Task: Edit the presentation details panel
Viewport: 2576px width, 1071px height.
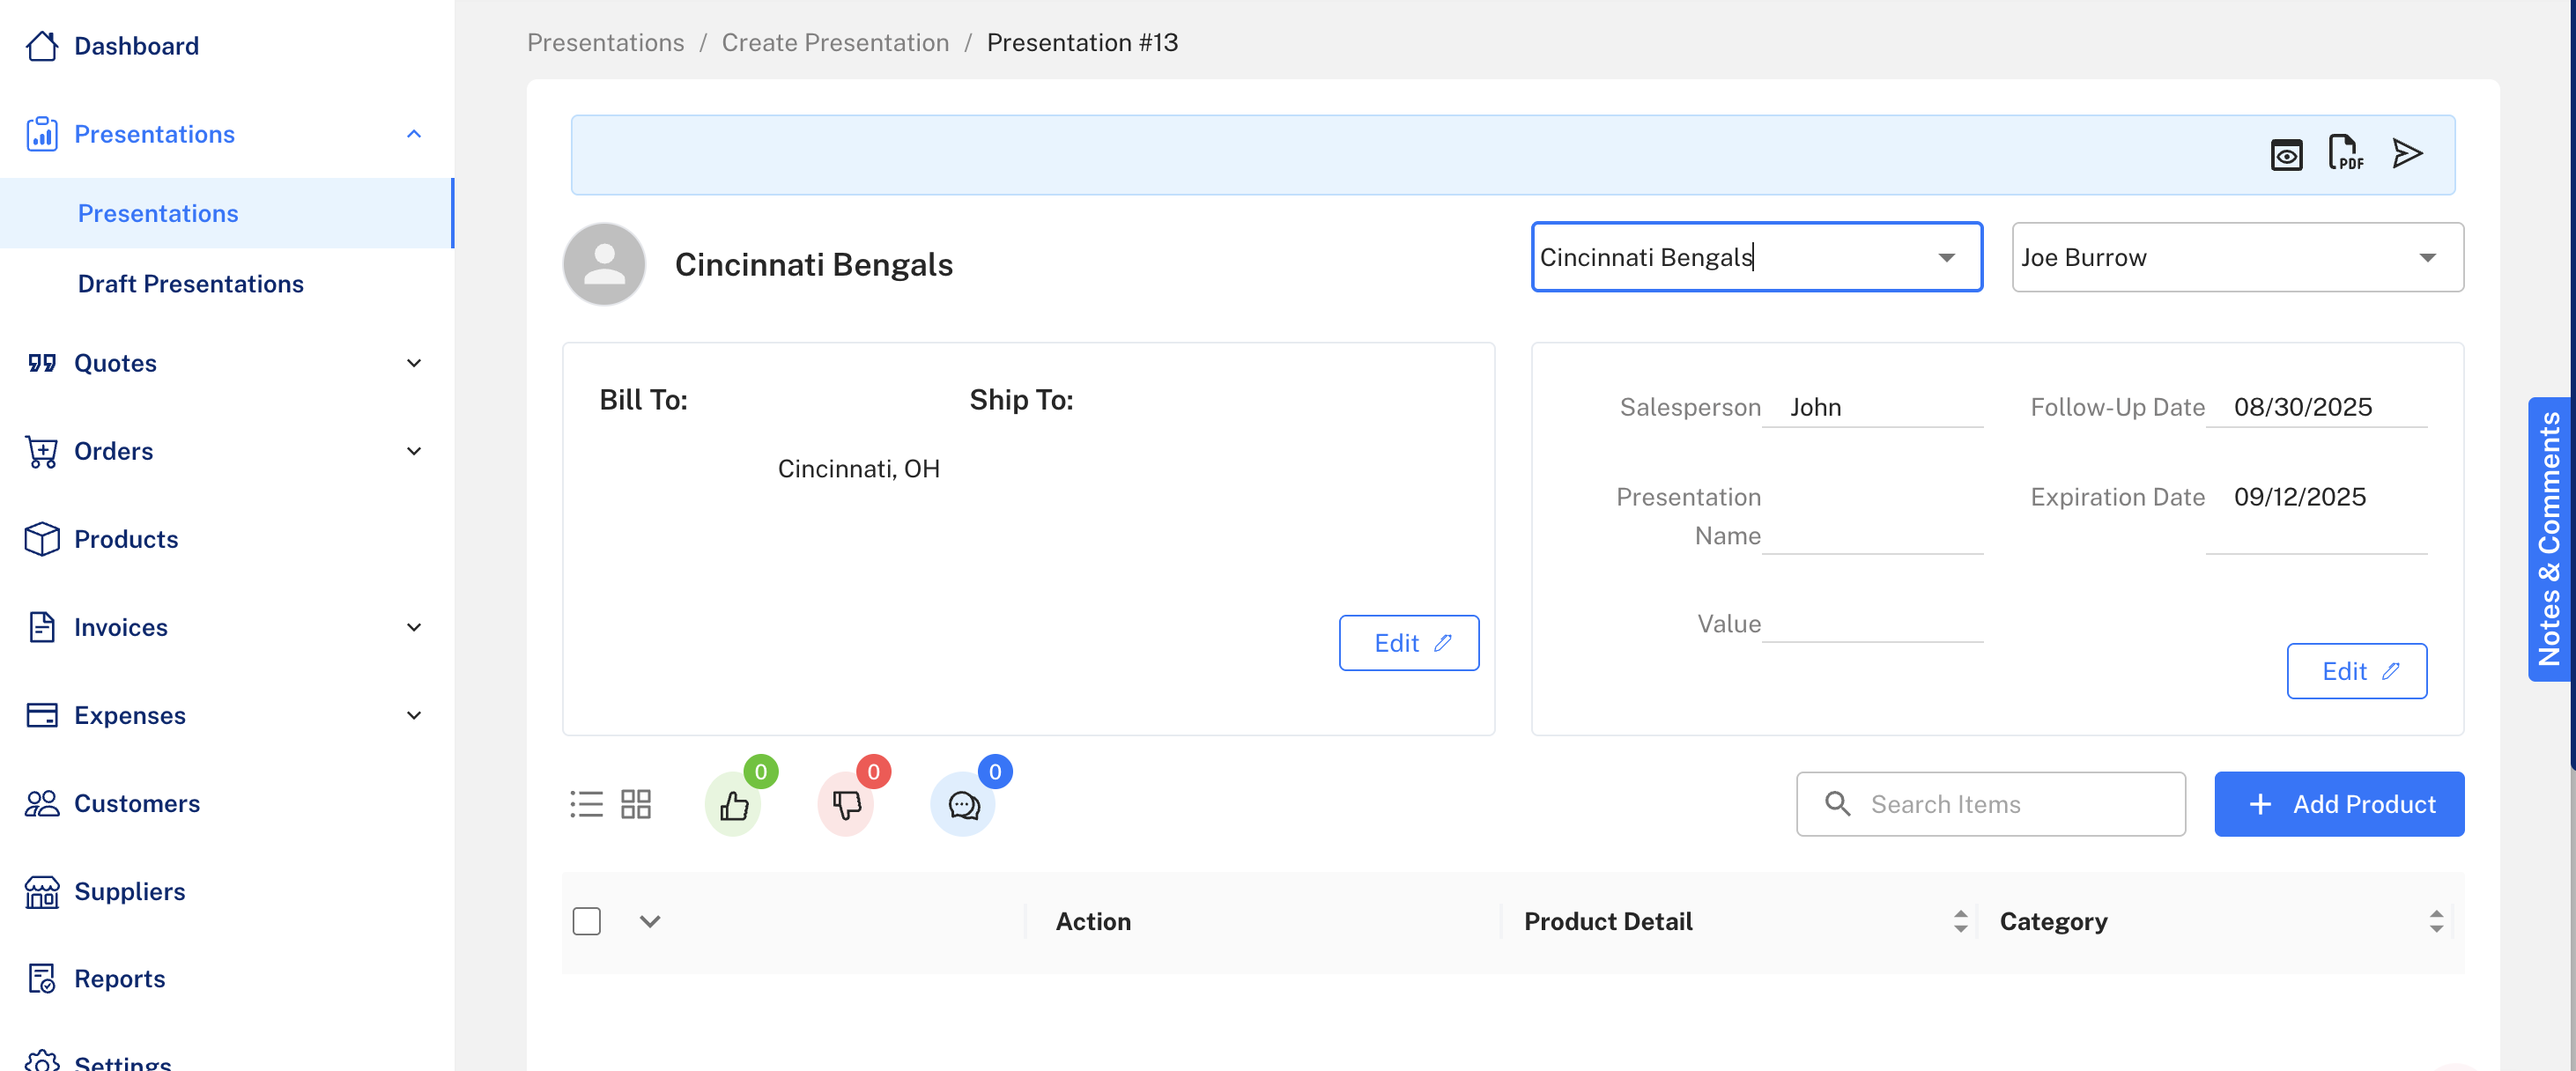Action: [x=2357, y=671]
